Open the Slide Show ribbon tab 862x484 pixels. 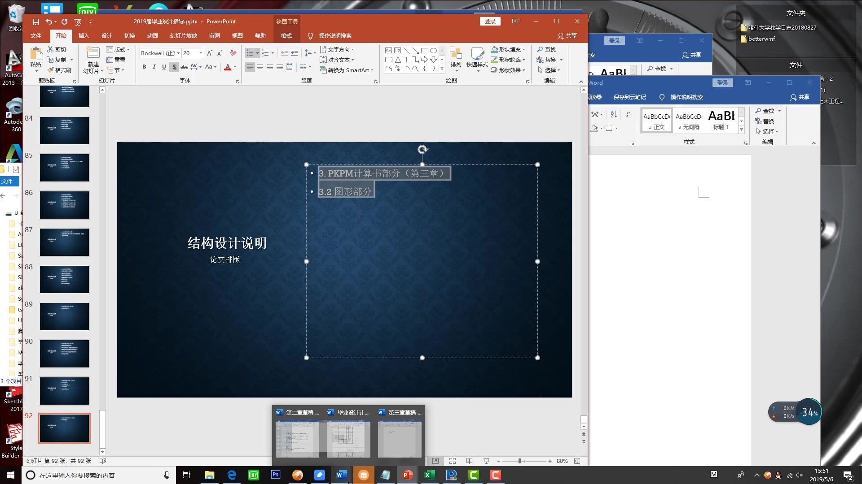(x=183, y=35)
